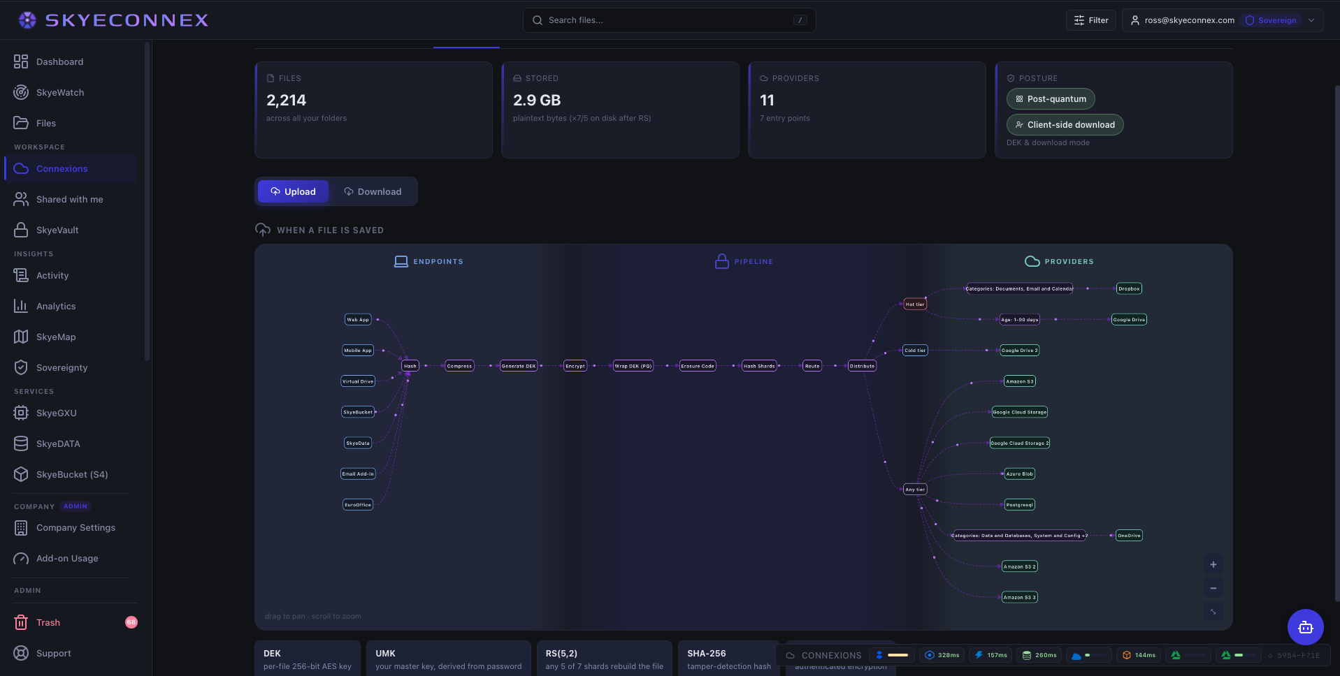Image resolution: width=1340 pixels, height=676 pixels.
Task: Click the 260ms database latency chip
Action: (x=1039, y=655)
